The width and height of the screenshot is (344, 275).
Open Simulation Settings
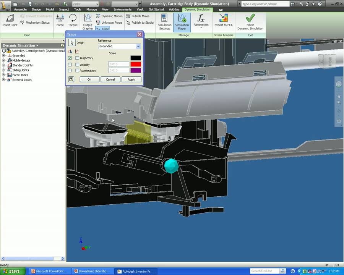164,22
